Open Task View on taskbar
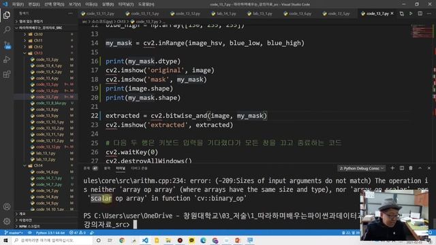 pos(110,240)
